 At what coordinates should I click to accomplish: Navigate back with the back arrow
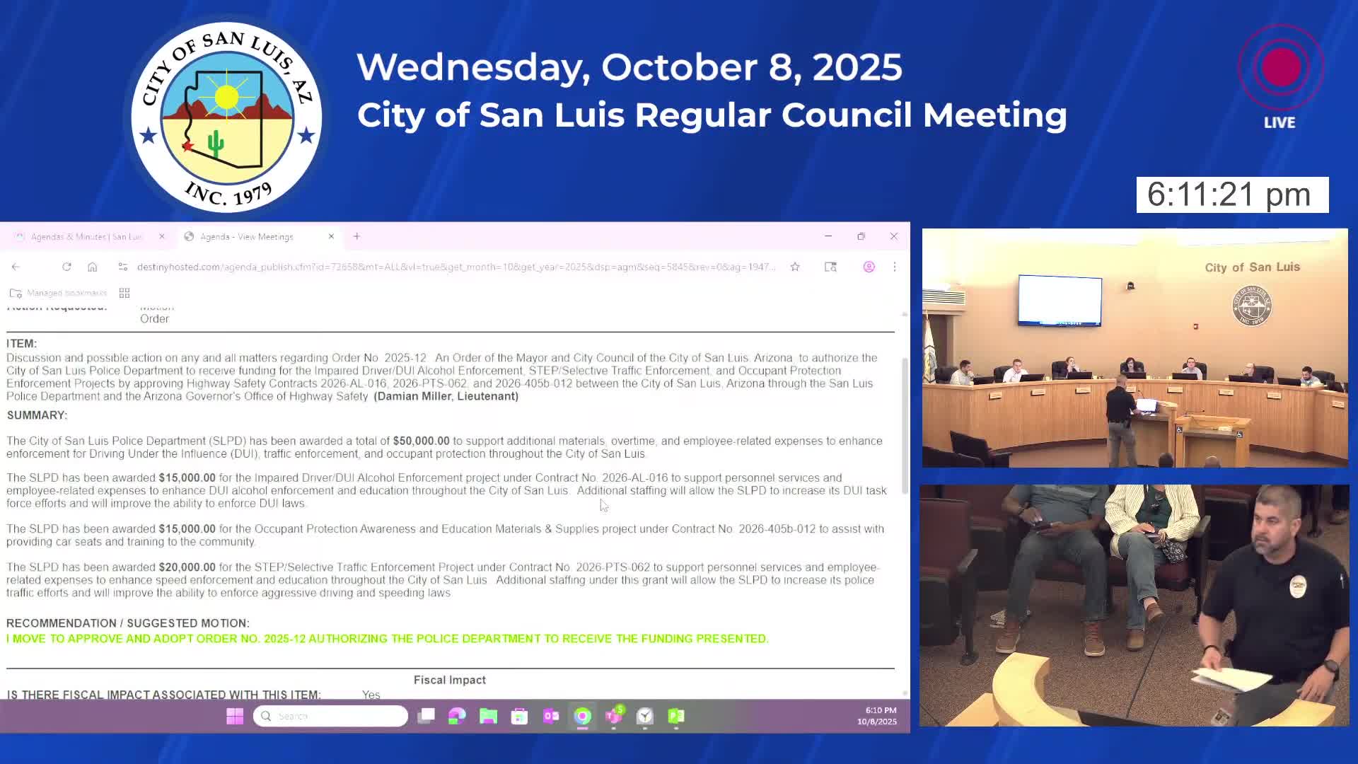click(x=16, y=267)
